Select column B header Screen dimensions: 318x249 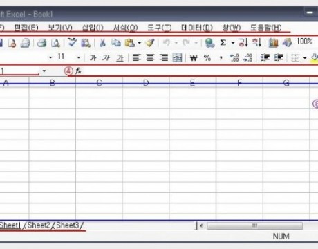tap(53, 83)
